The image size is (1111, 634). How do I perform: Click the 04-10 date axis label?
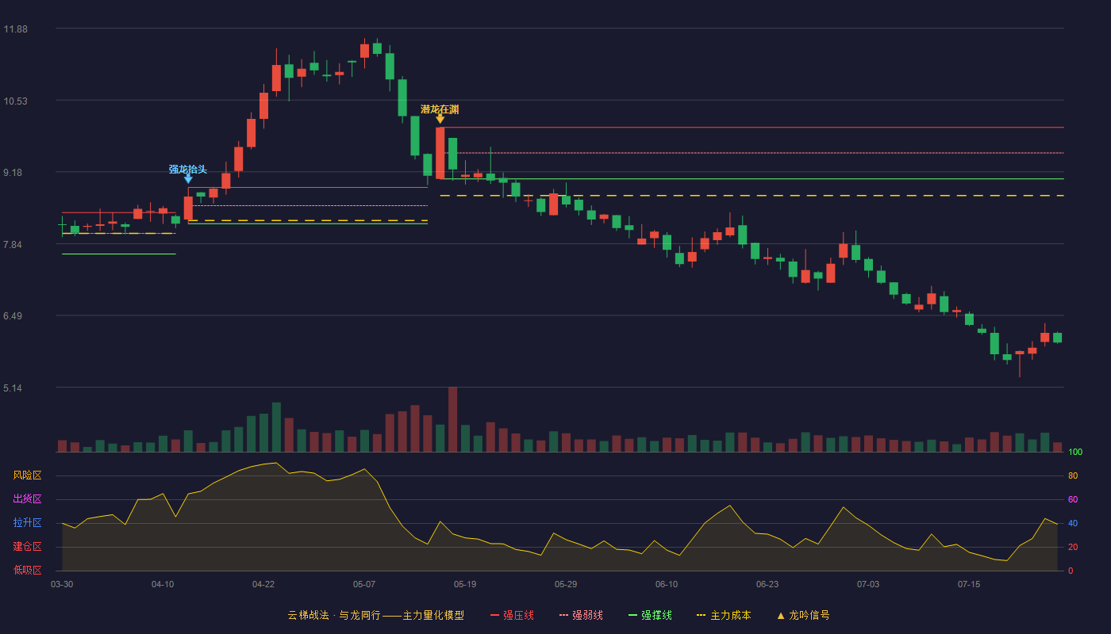(163, 584)
